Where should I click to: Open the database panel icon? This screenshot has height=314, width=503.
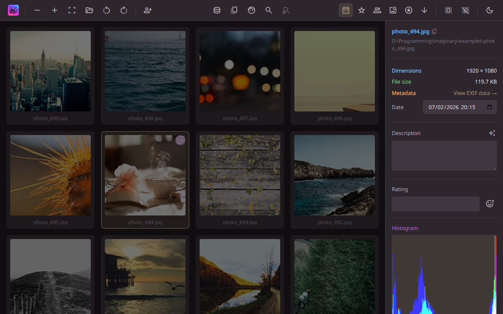[217, 10]
